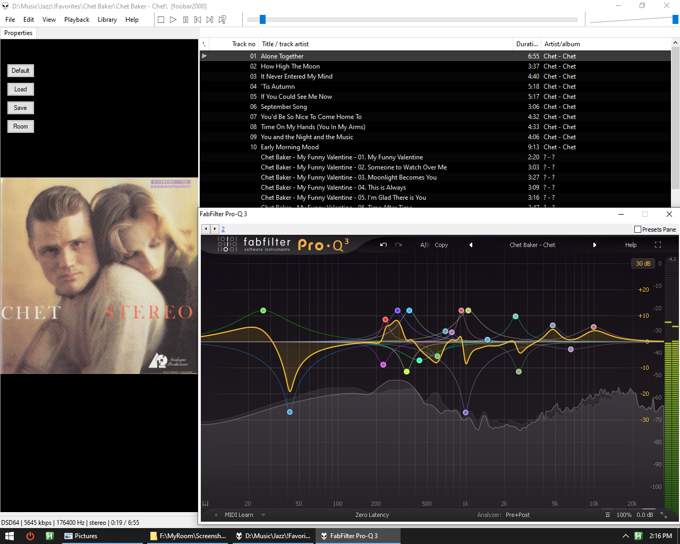
Task: Open Analyzer Pre+Post settings
Action: 517,515
